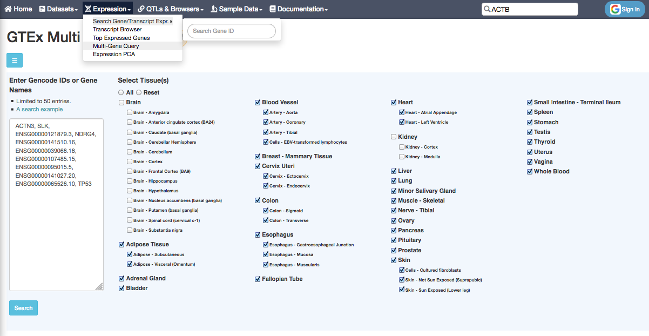
Task: Check Brain - Hippocampus
Action: coord(130,181)
